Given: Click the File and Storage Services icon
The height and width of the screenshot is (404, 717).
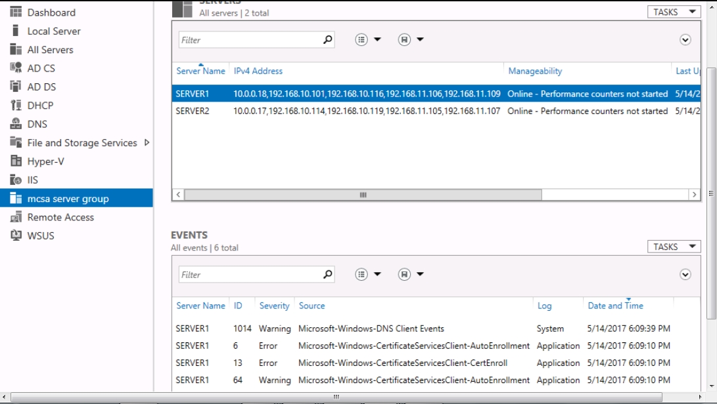Looking at the screenshot, I should (x=16, y=142).
